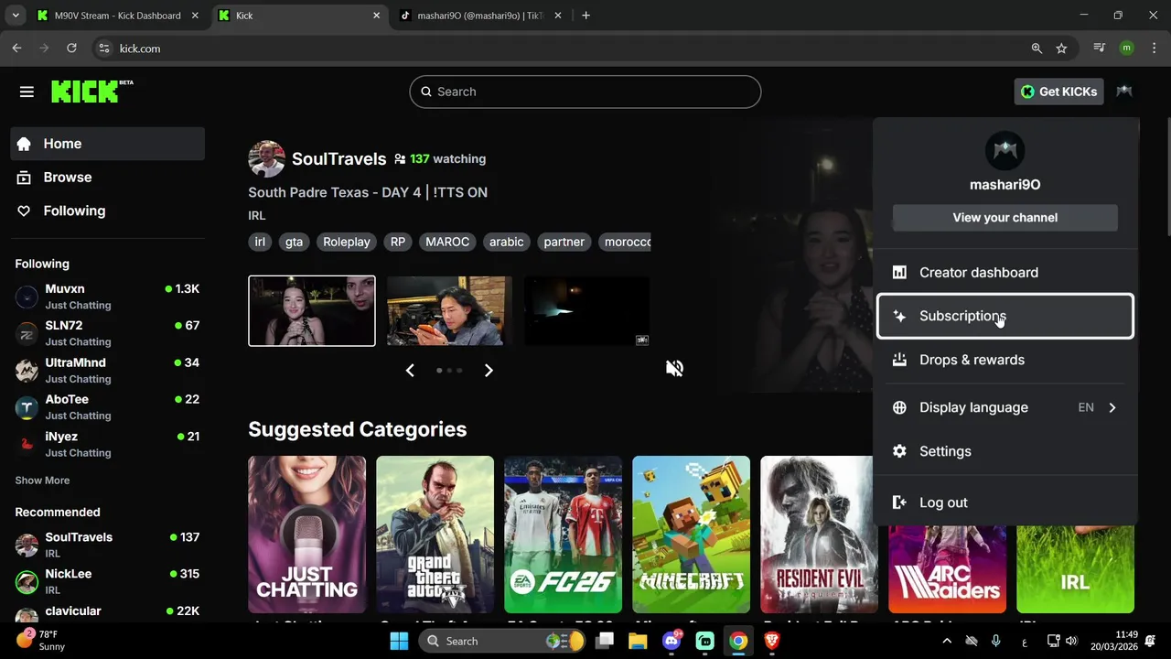Open Resident Evil category card
The height and width of the screenshot is (659, 1171).
pos(820,535)
